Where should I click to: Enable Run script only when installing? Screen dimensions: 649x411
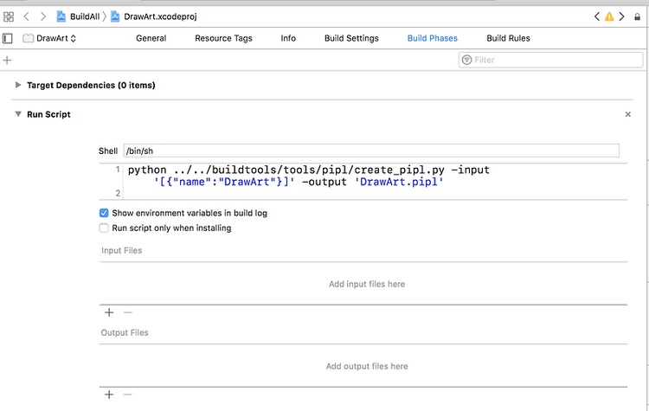click(x=104, y=228)
